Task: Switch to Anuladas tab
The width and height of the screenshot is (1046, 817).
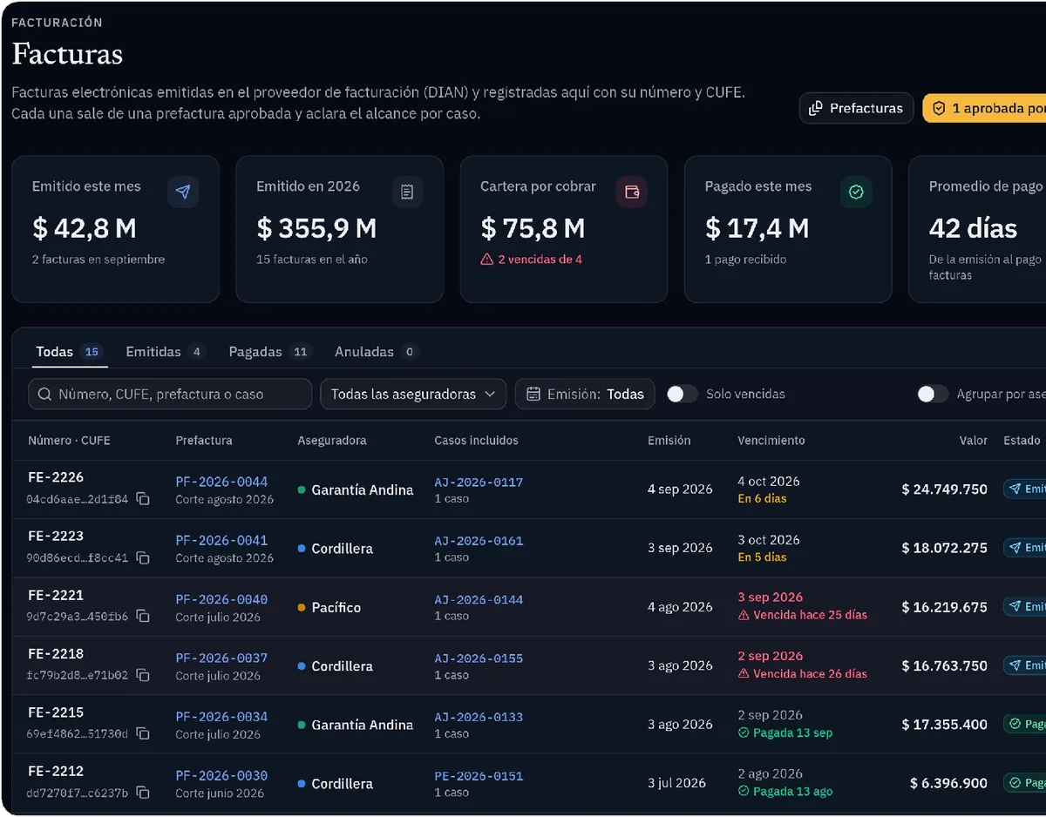Action: click(377, 352)
